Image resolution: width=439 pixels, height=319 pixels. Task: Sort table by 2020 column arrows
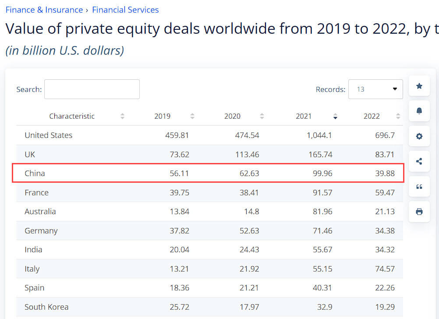(262, 116)
